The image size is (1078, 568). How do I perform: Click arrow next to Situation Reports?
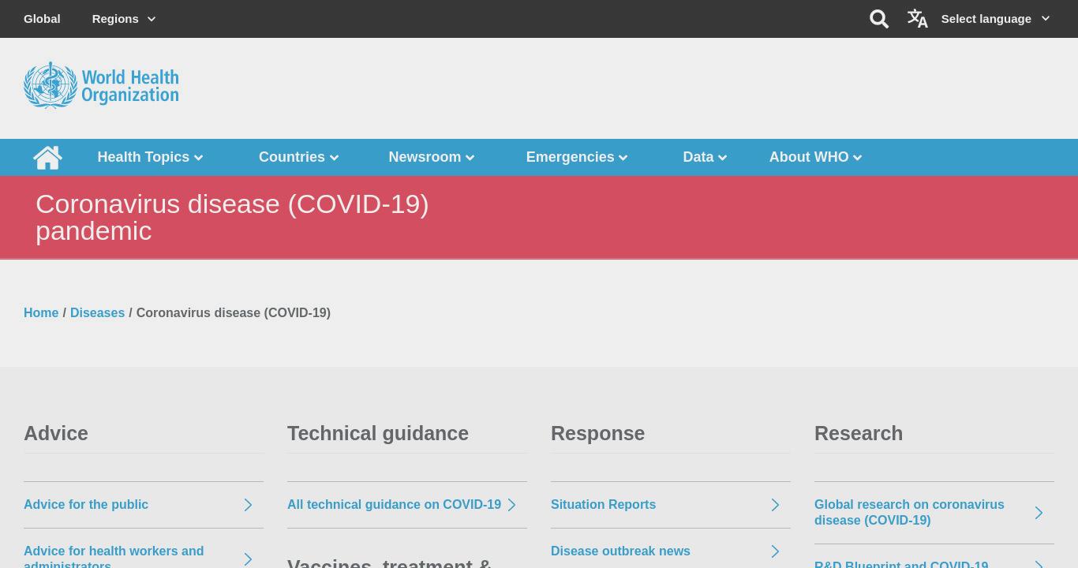tap(775, 505)
